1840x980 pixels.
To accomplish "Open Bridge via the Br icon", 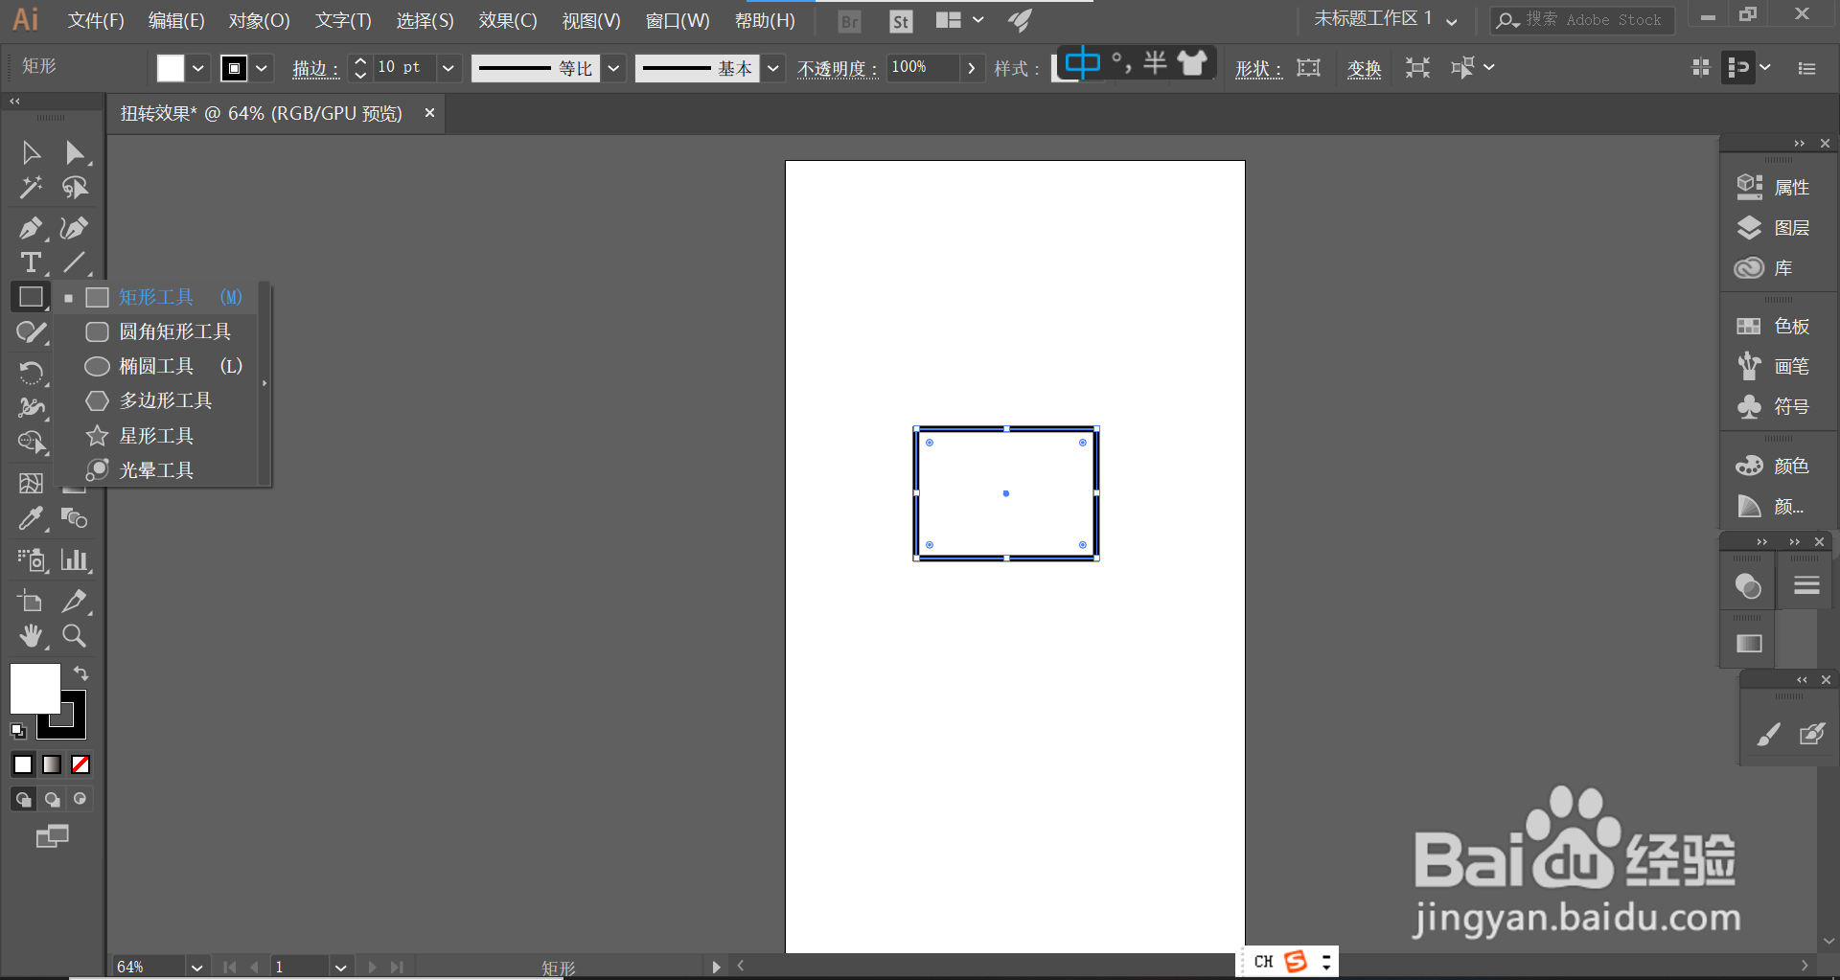I will 849,21.
